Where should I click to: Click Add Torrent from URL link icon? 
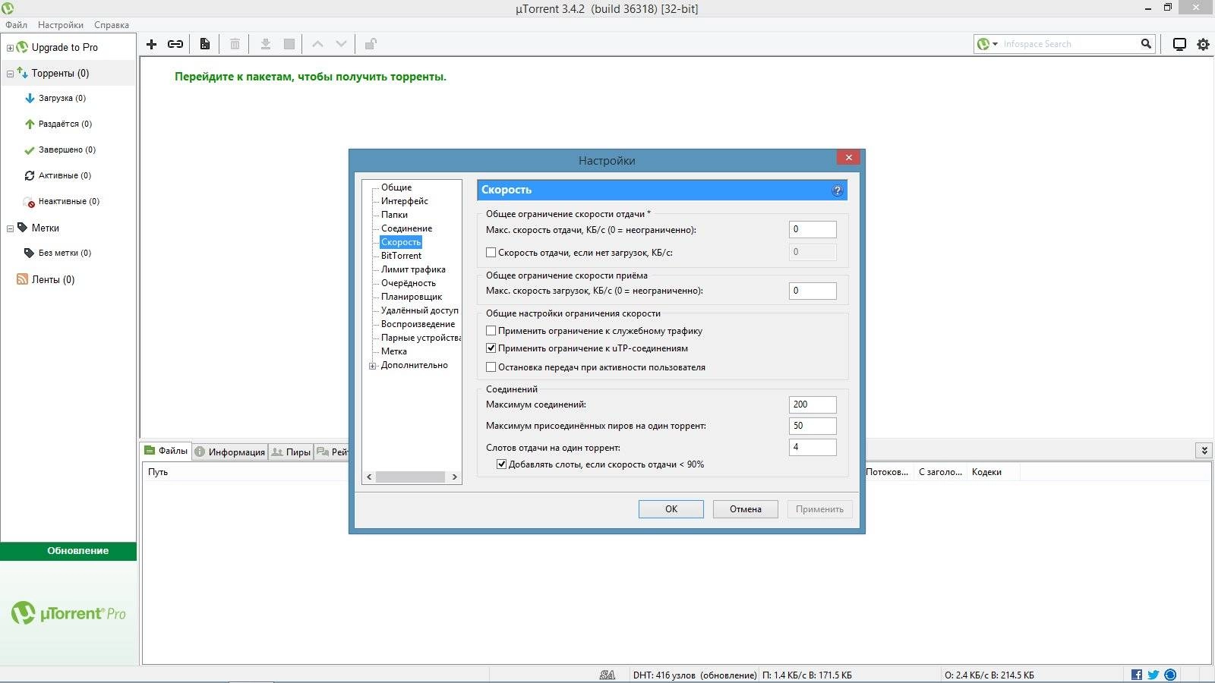[175, 44]
